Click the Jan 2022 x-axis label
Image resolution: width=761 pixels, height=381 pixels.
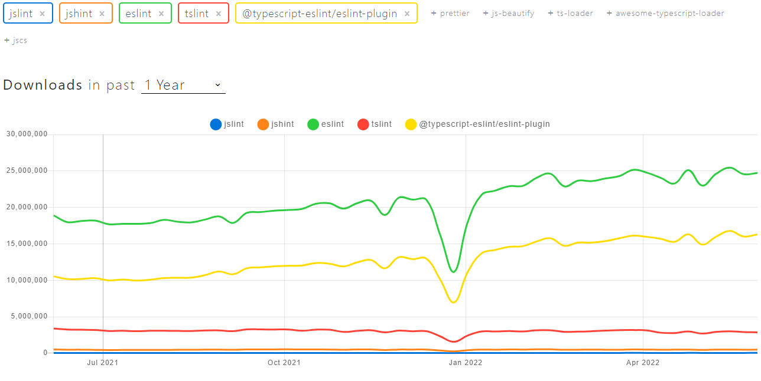(x=466, y=363)
